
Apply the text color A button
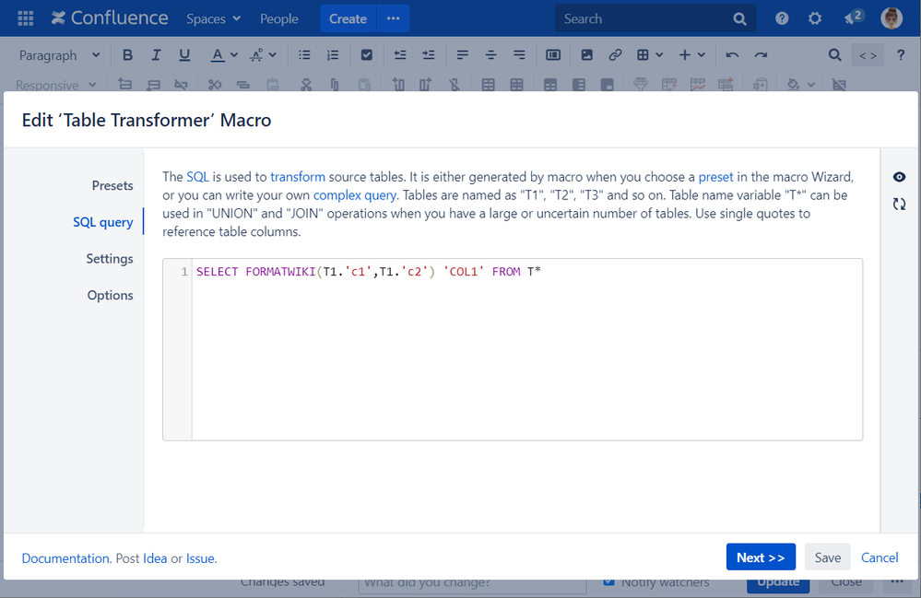218,55
